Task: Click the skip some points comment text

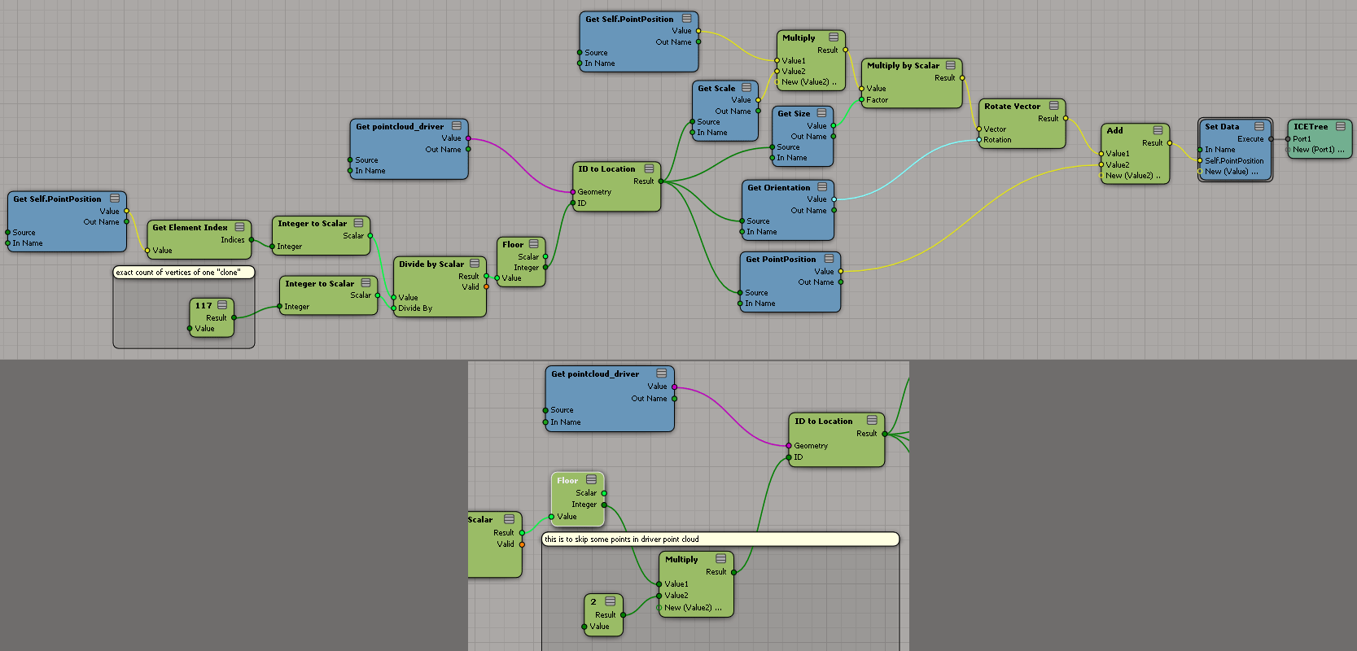Action: (621, 540)
